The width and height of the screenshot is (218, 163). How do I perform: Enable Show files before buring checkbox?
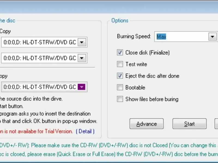[x=120, y=99]
